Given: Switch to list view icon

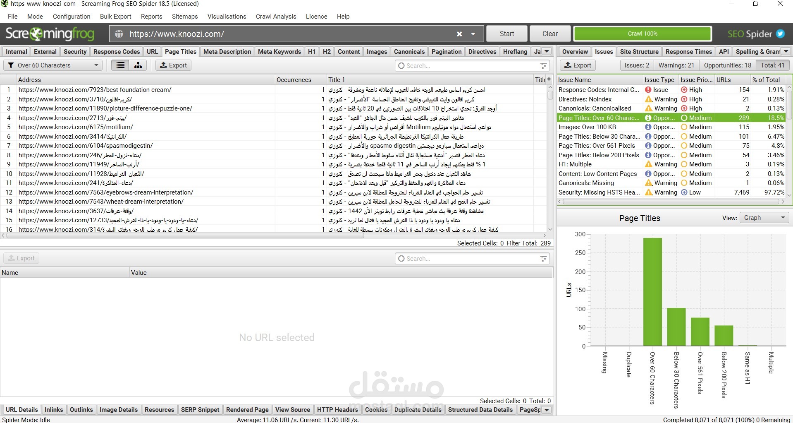Looking at the screenshot, I should [x=120, y=65].
